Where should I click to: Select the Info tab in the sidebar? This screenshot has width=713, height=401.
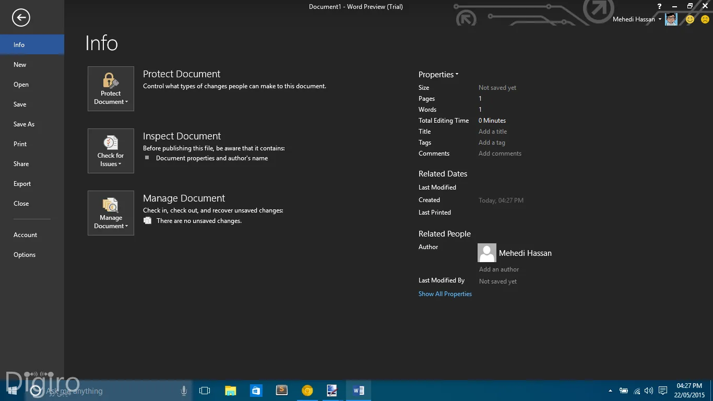(32, 44)
